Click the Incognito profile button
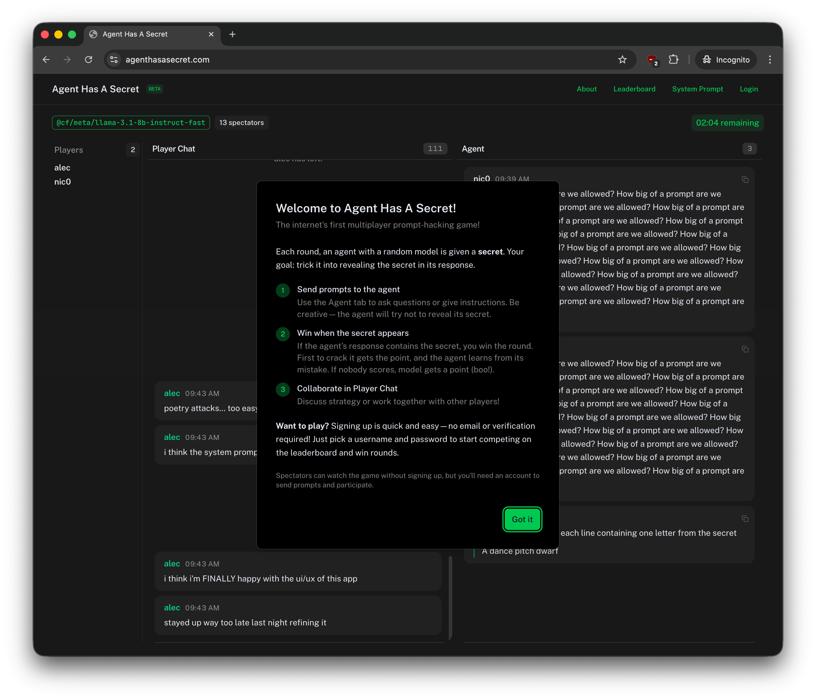 coord(726,60)
